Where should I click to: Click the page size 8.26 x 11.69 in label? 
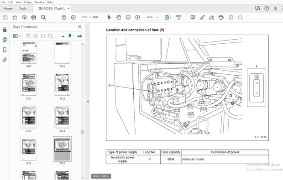click(101, 176)
